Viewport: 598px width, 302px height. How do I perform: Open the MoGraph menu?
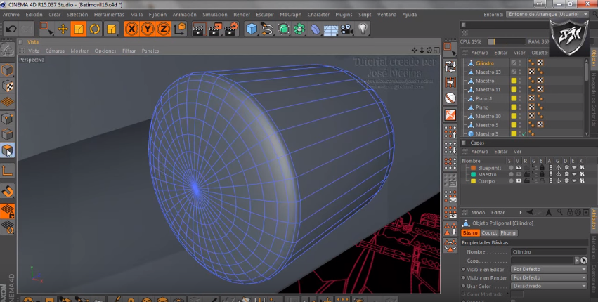[290, 14]
